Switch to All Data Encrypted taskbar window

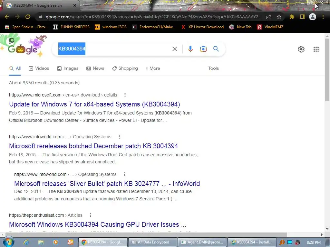153,242
